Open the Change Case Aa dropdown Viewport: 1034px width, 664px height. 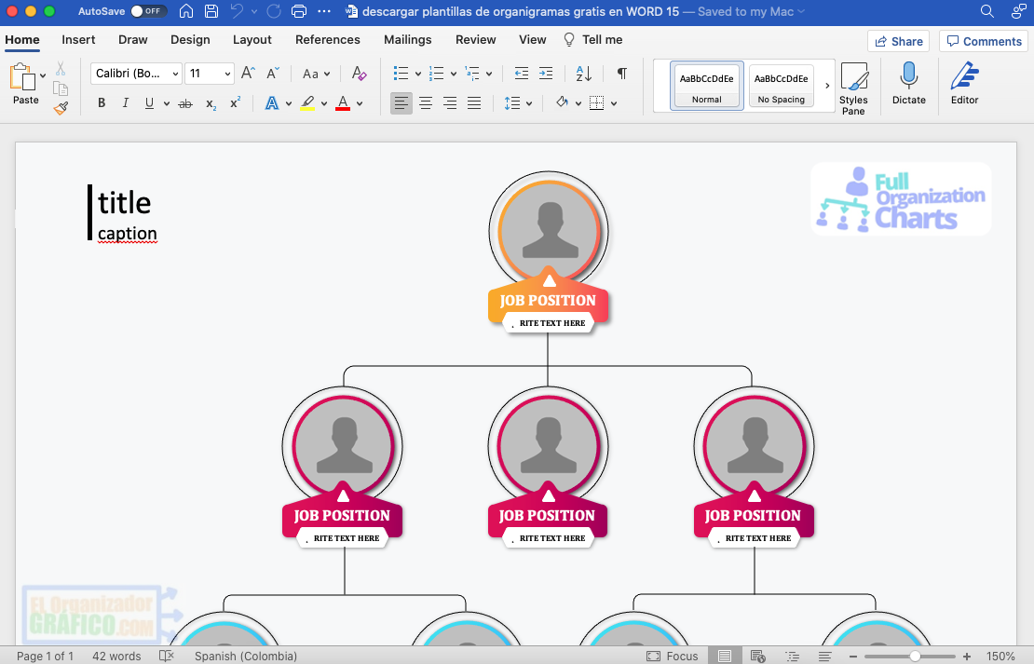[x=316, y=74]
